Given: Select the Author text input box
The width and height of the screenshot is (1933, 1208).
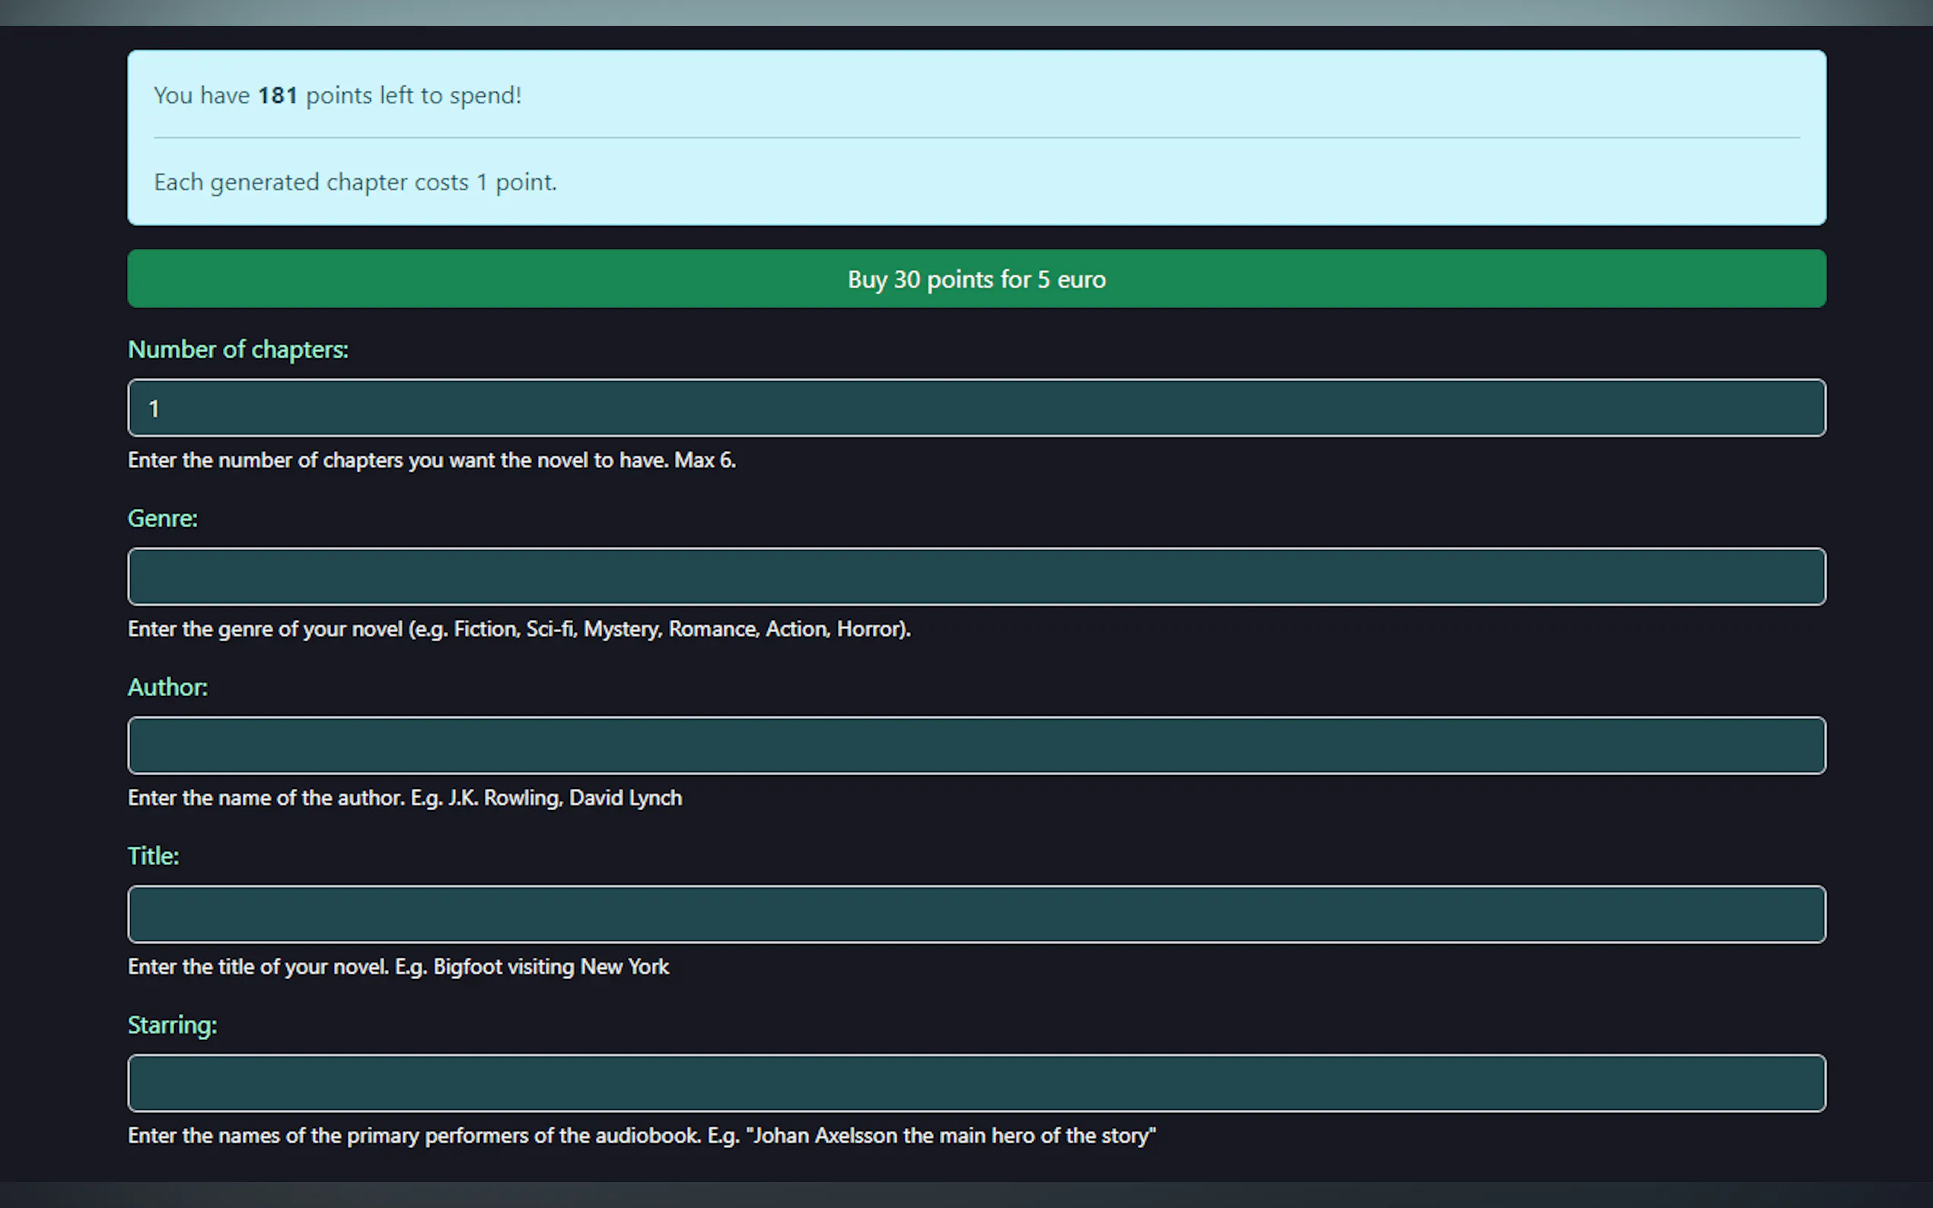Looking at the screenshot, I should click(976, 745).
